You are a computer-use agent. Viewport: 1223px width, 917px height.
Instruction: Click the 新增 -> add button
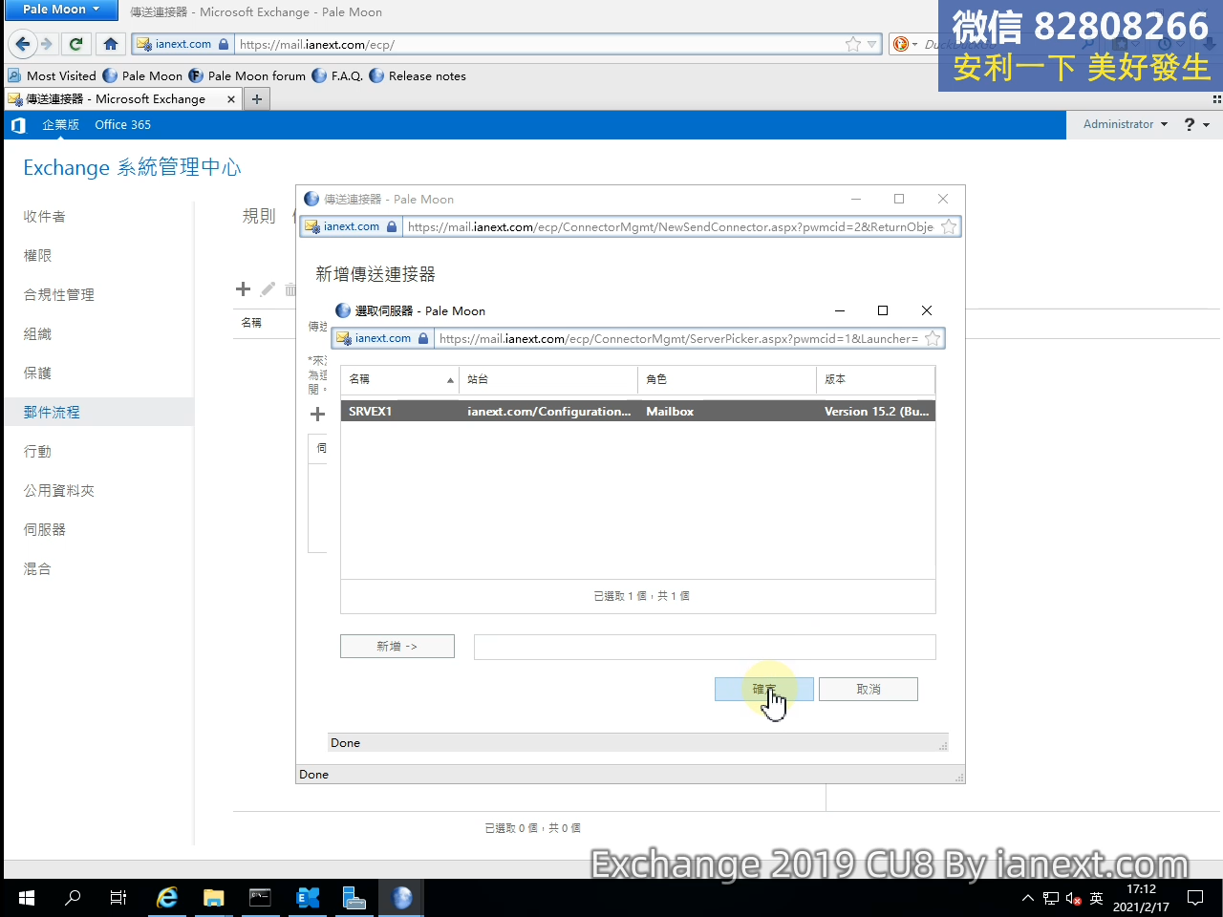coord(397,647)
